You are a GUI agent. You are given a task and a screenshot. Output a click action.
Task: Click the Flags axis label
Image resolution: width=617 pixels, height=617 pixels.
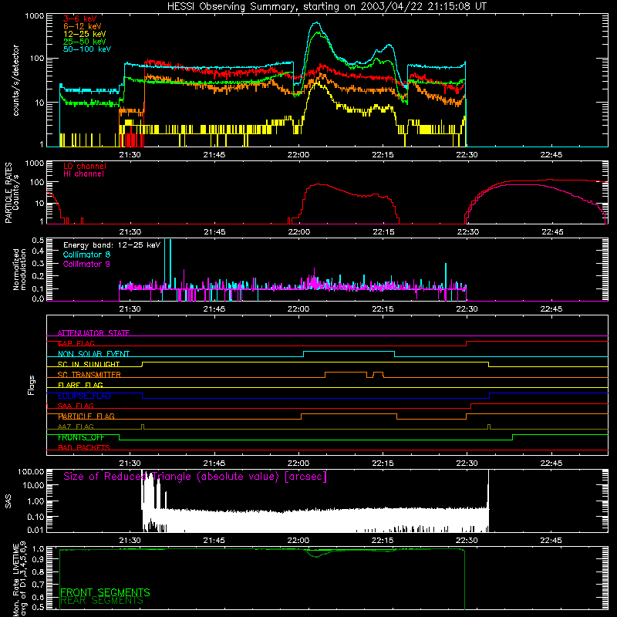click(32, 385)
